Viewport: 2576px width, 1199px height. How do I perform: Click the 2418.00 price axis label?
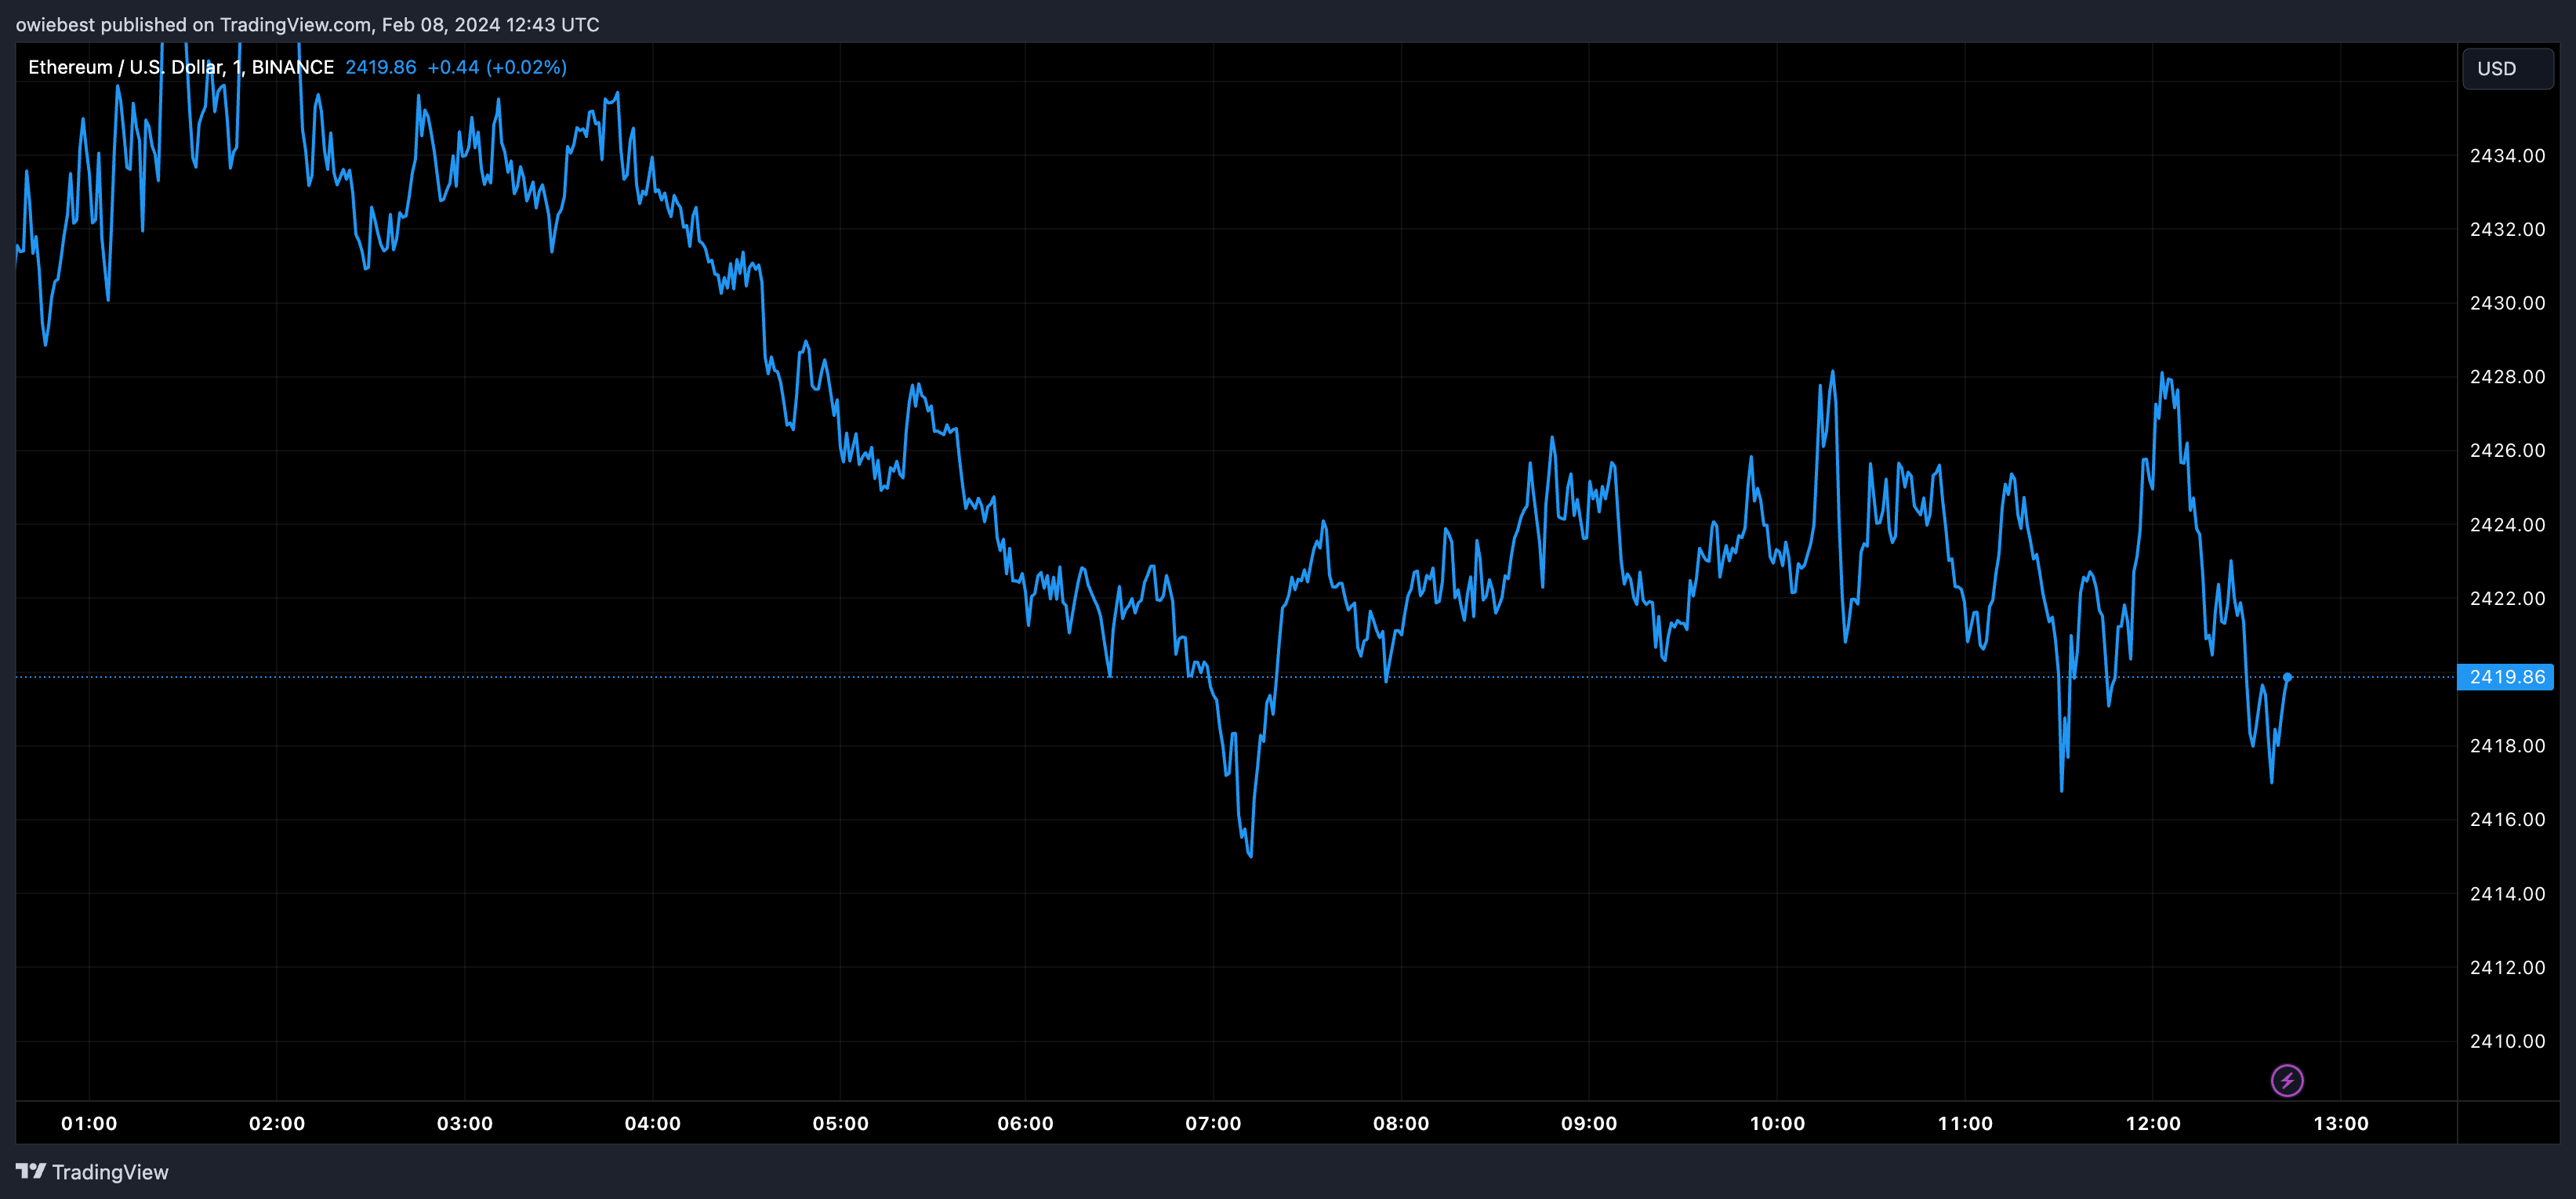coord(2507,746)
